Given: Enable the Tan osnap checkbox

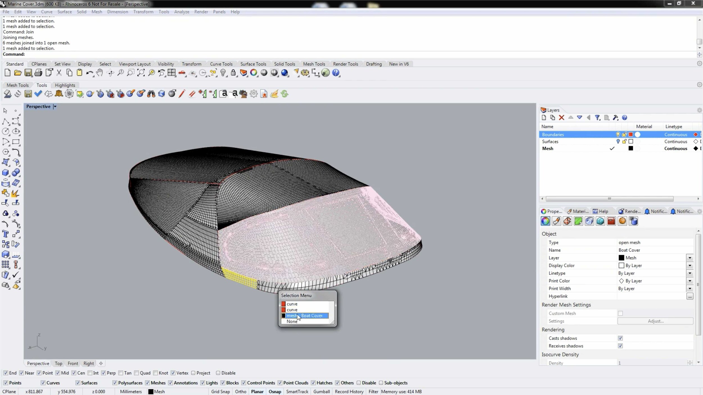Looking at the screenshot, I should click(x=121, y=373).
